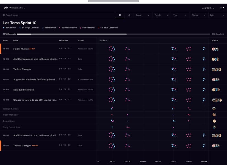Click the sprint completion progress bar
Screen dimensions: 227x165
click(113, 34)
